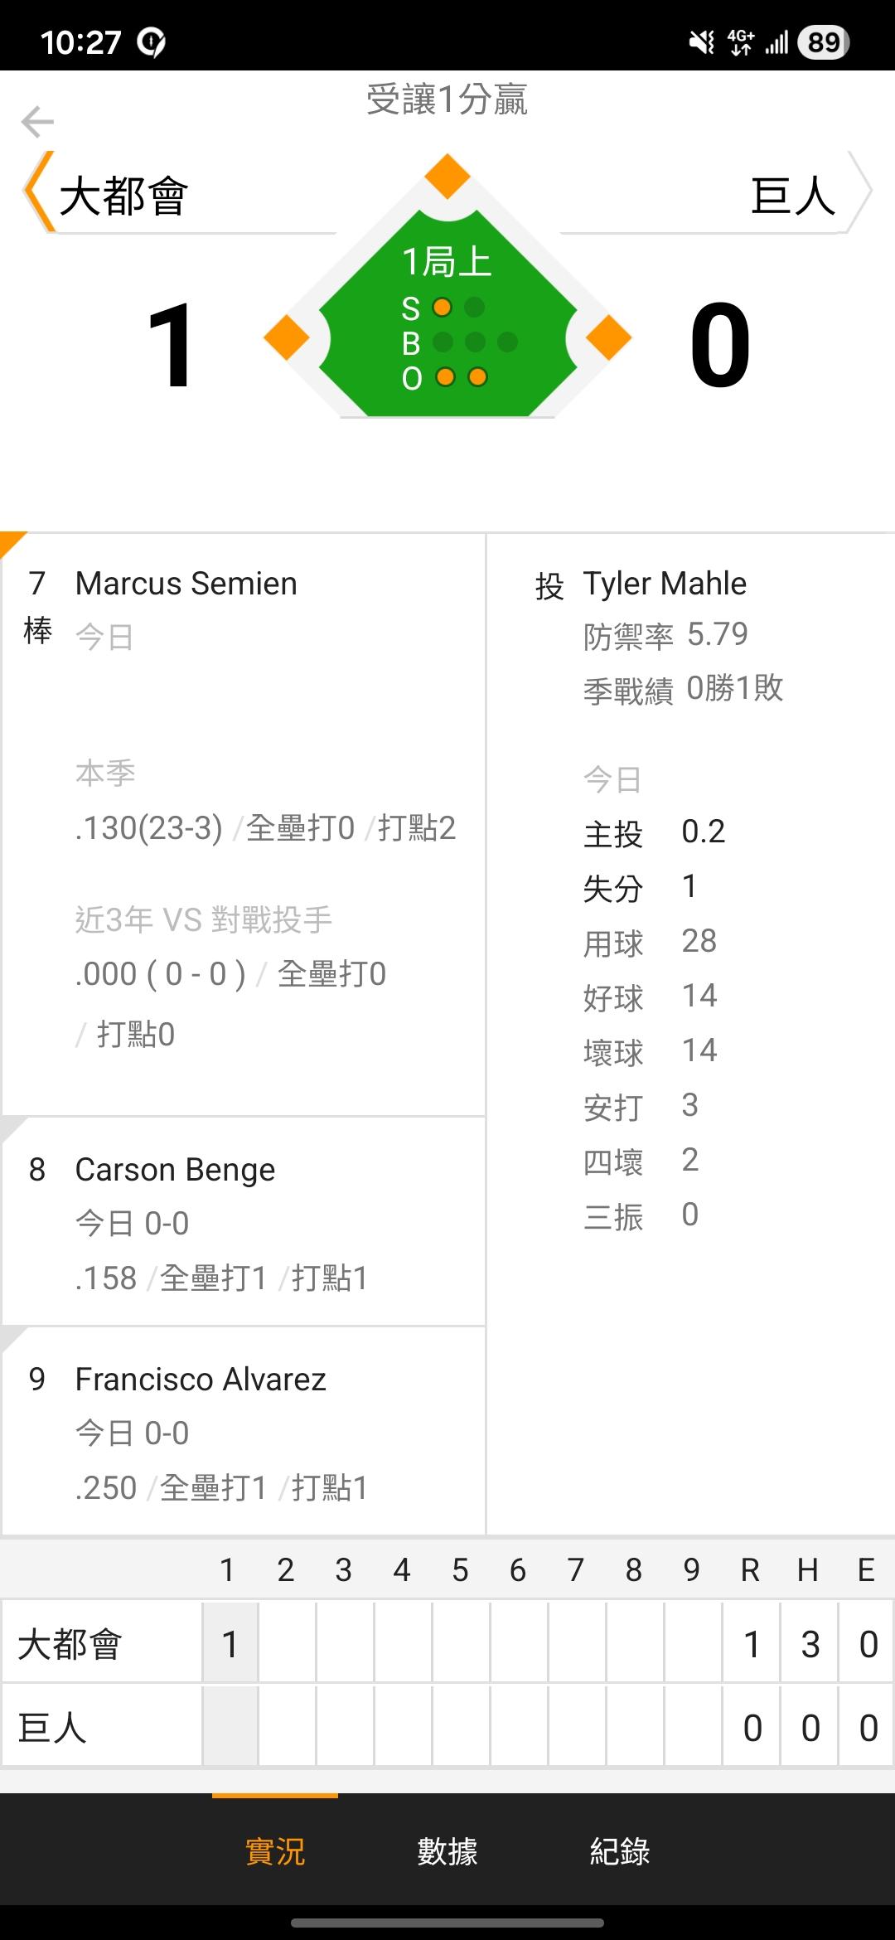
Task: Tap the 1局上 inning indicator
Action: (x=447, y=262)
